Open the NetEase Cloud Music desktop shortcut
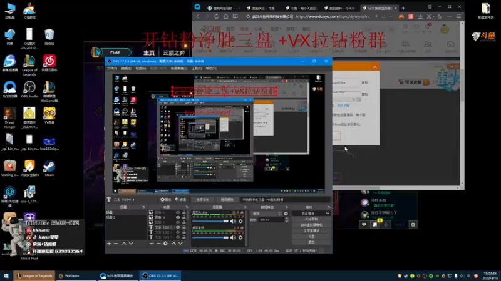The height and width of the screenshot is (281, 501). [49, 63]
